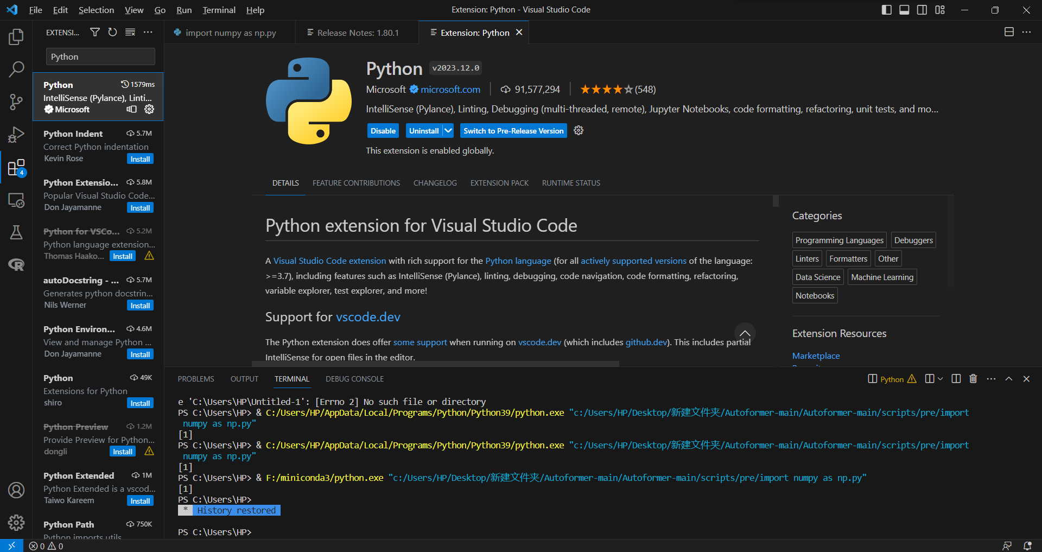Screen dimensions: 1042x552
Task: Open the Extension Pack tab
Action: tap(499, 183)
